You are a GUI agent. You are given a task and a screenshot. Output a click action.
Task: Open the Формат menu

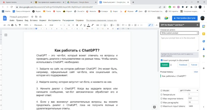point(43,20)
